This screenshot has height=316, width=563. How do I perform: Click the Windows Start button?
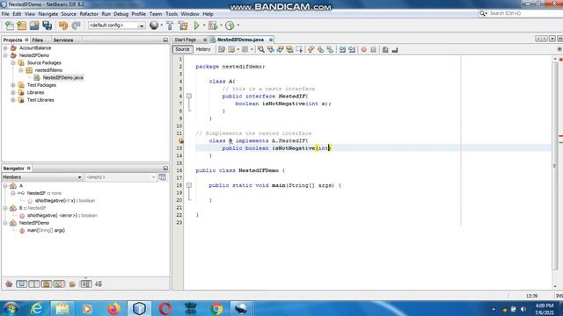pos(11,308)
